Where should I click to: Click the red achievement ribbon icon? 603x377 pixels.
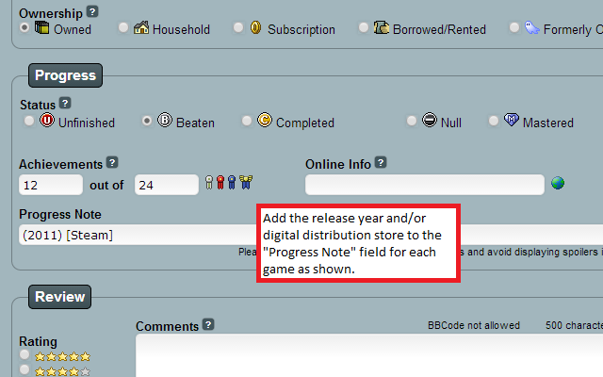[x=220, y=182]
